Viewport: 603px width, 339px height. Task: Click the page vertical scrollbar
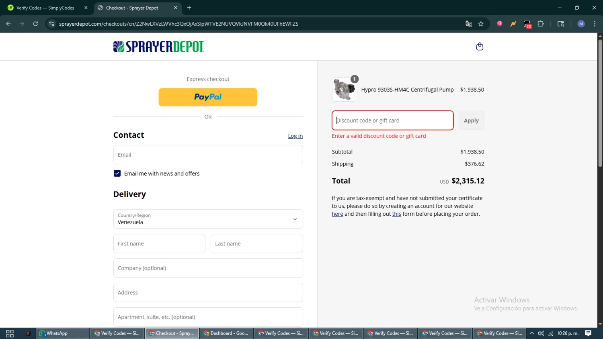coord(600,103)
